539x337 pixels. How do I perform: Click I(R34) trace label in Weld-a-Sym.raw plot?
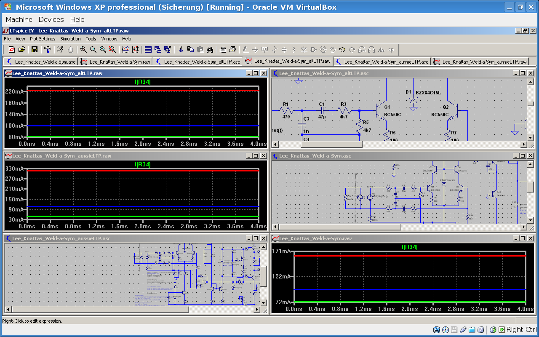pyautogui.click(x=410, y=247)
